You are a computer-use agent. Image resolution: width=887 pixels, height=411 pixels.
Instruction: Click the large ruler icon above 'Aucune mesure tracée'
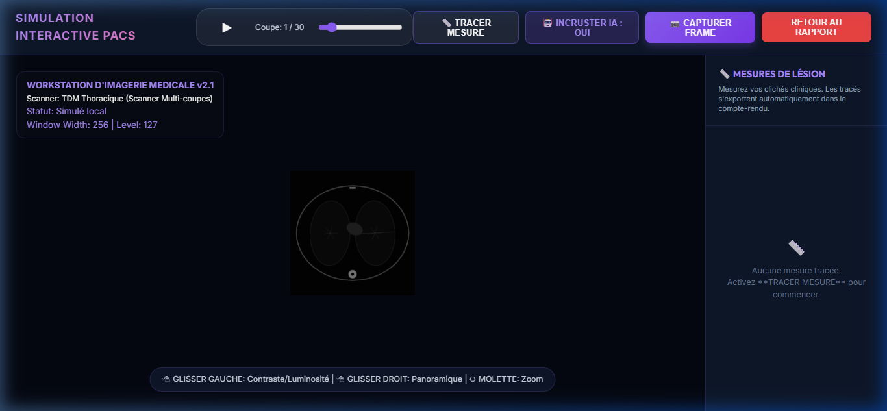pos(796,247)
